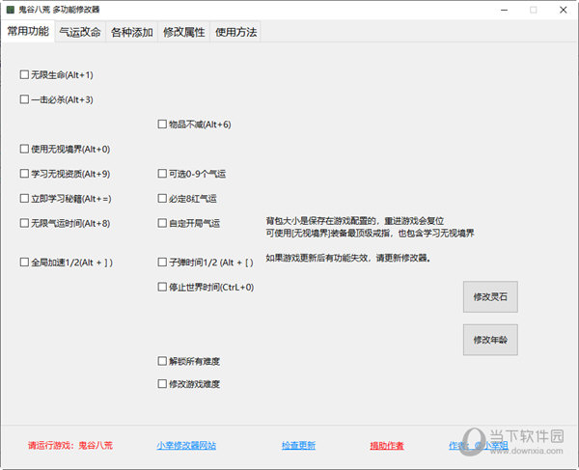Click the 检查更新 link
Screen dimensions: 579x470
pyautogui.click(x=298, y=446)
